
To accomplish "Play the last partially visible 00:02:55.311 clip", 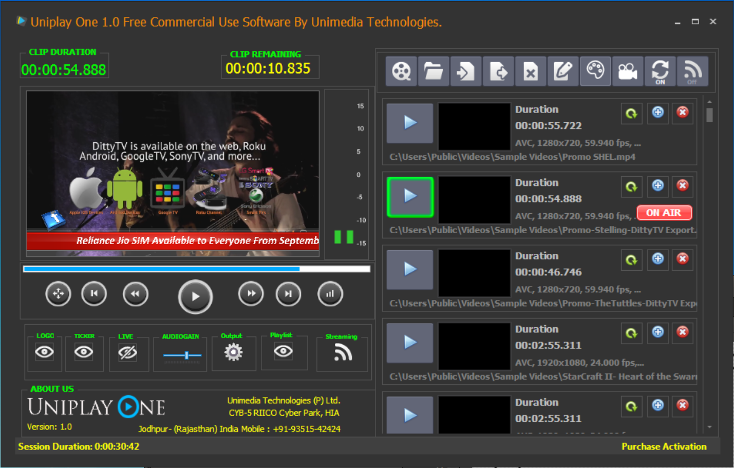I will (410, 415).
